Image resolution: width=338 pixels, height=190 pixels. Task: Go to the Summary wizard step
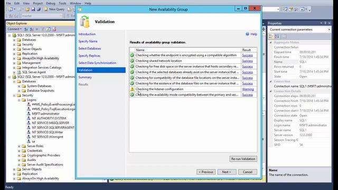click(85, 77)
